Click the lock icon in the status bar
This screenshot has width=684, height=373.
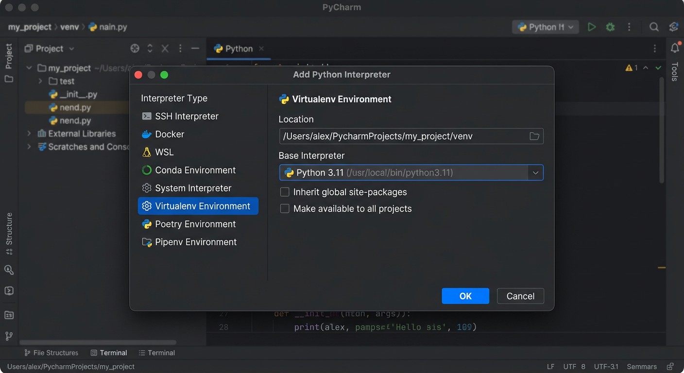click(670, 367)
